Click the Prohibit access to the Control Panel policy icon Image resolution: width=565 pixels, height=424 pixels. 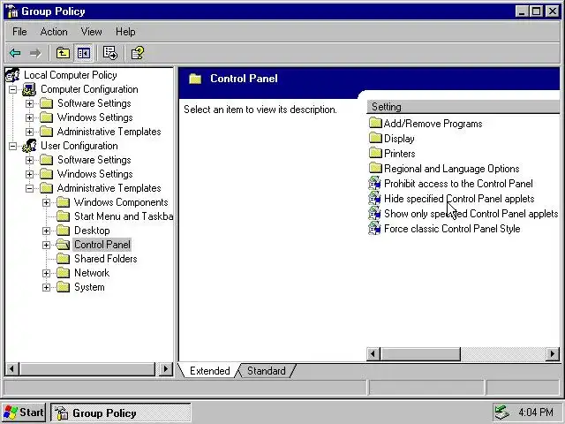click(x=374, y=184)
